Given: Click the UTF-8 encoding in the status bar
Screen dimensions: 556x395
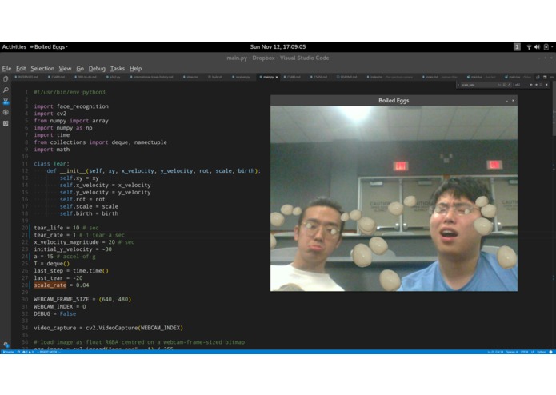Looking at the screenshot, I should [524, 352].
